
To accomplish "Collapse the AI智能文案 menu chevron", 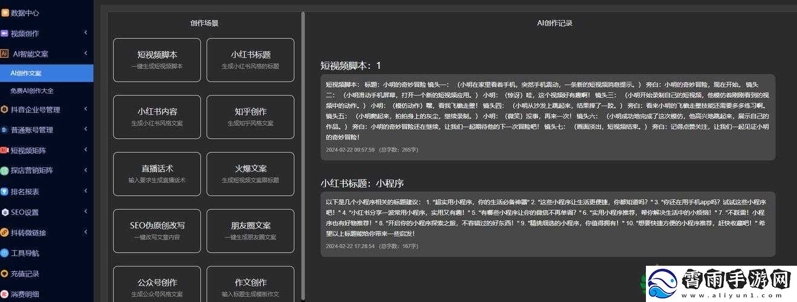I will pyautogui.click(x=85, y=54).
